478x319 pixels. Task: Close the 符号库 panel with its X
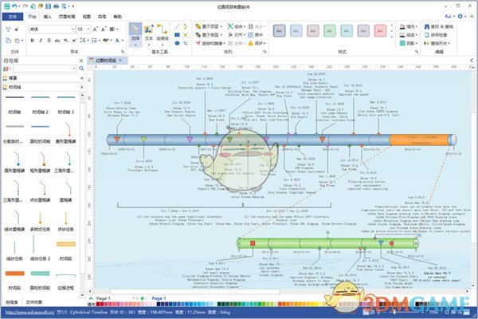81,61
